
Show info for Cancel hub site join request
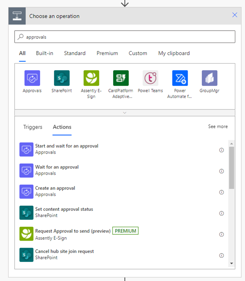[x=221, y=255]
